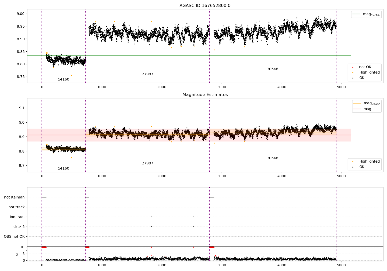
Task: Click the 8.7 y-axis tick in Magnitude Estimates
Action: (x=21, y=166)
